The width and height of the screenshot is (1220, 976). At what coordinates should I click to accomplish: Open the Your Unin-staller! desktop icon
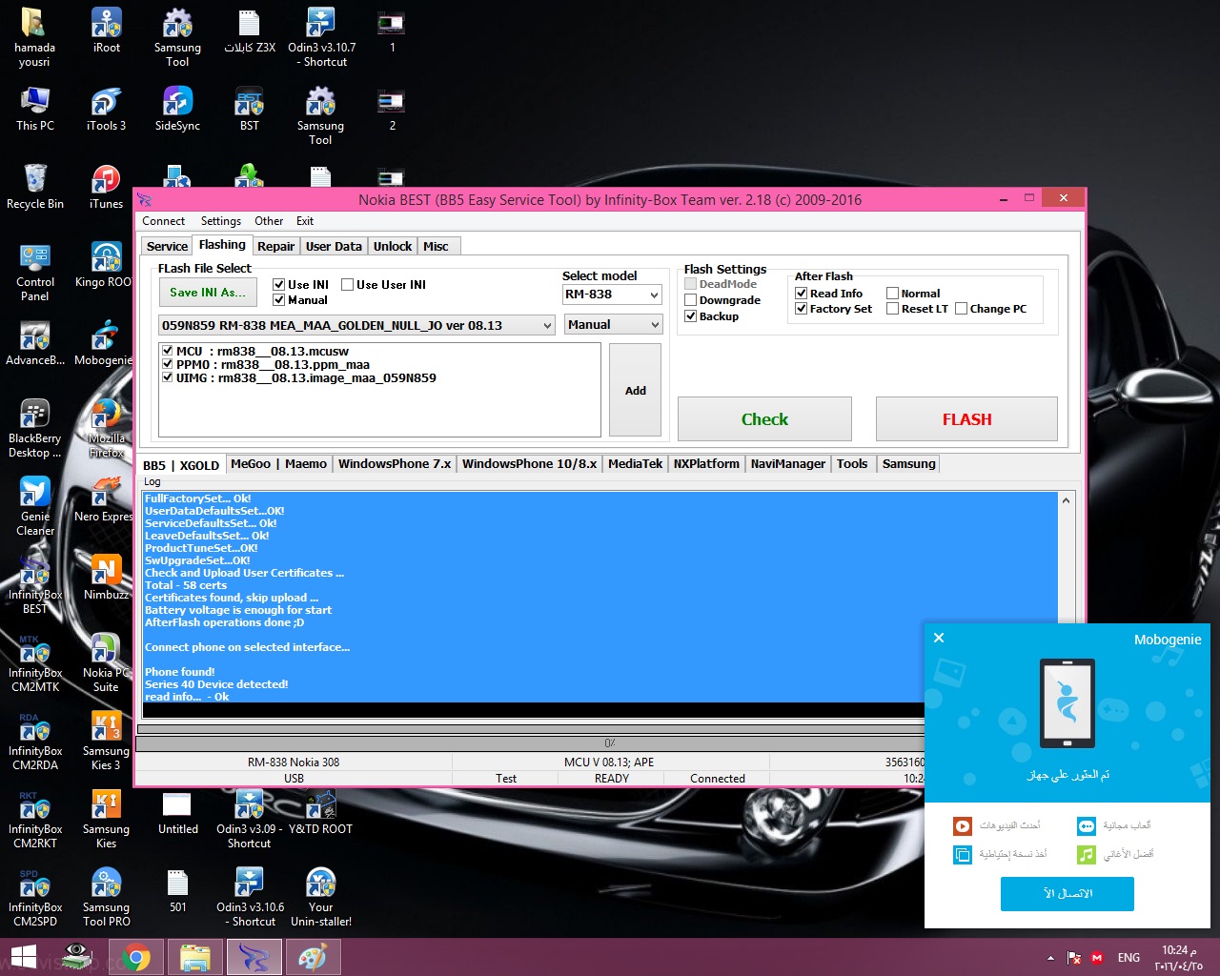321,898
